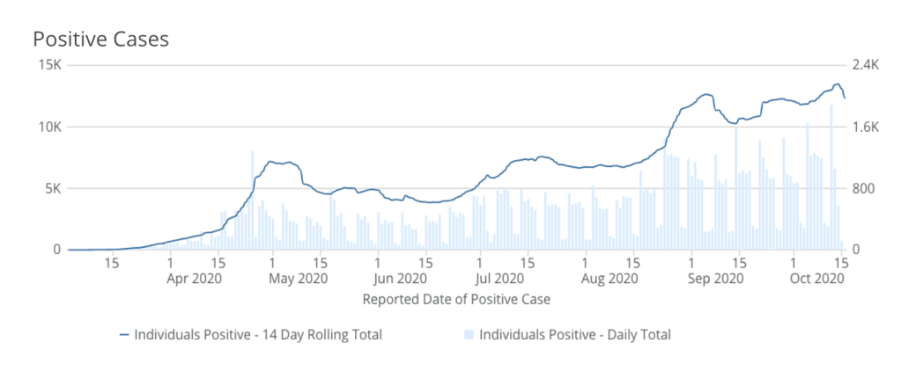Viewport: 901px width, 371px height.
Task: Select the 'Apr 2020' axis label
Action: (x=194, y=279)
